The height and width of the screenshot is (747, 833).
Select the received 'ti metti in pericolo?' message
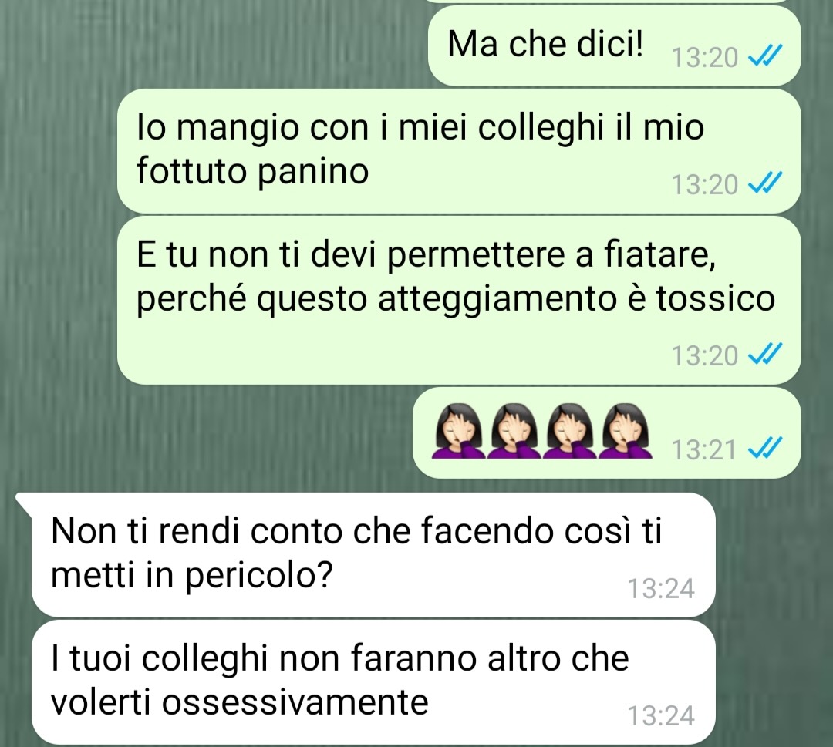(373, 555)
